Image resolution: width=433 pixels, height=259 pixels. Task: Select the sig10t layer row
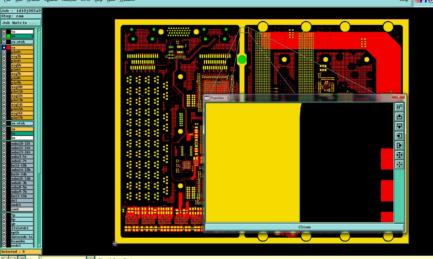click(22, 87)
